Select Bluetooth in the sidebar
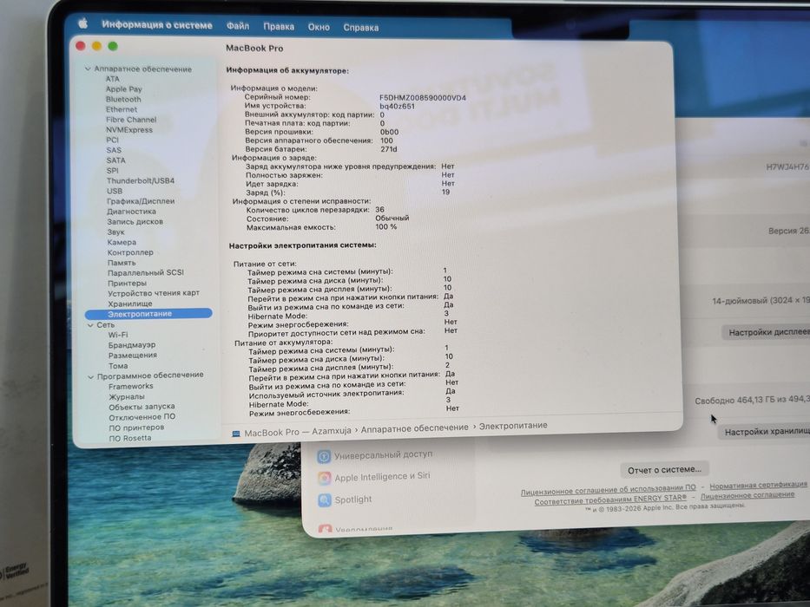The width and height of the screenshot is (810, 607). pyautogui.click(x=123, y=99)
